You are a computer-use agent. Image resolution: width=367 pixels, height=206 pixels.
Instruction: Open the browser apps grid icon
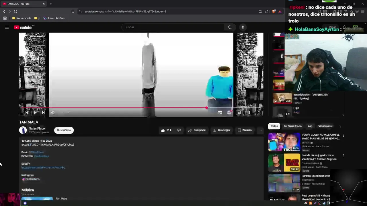5,18
